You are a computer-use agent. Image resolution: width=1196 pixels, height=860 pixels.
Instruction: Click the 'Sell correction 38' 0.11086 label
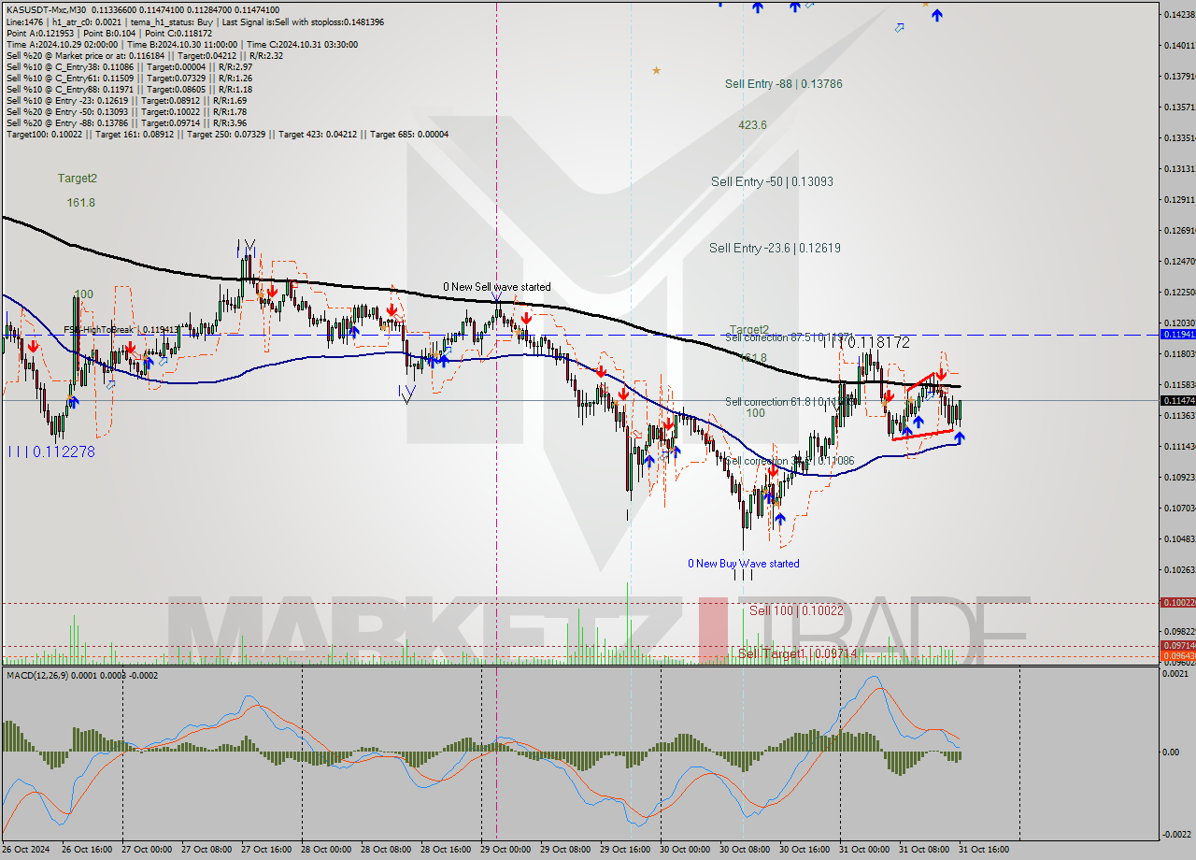click(790, 461)
